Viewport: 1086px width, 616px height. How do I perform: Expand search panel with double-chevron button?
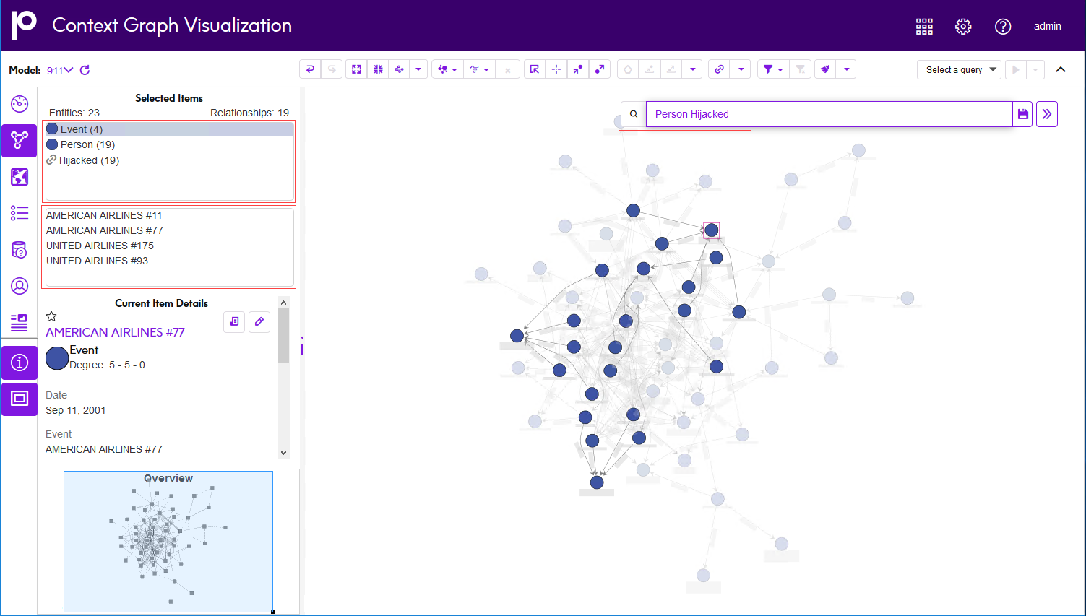coord(1047,114)
